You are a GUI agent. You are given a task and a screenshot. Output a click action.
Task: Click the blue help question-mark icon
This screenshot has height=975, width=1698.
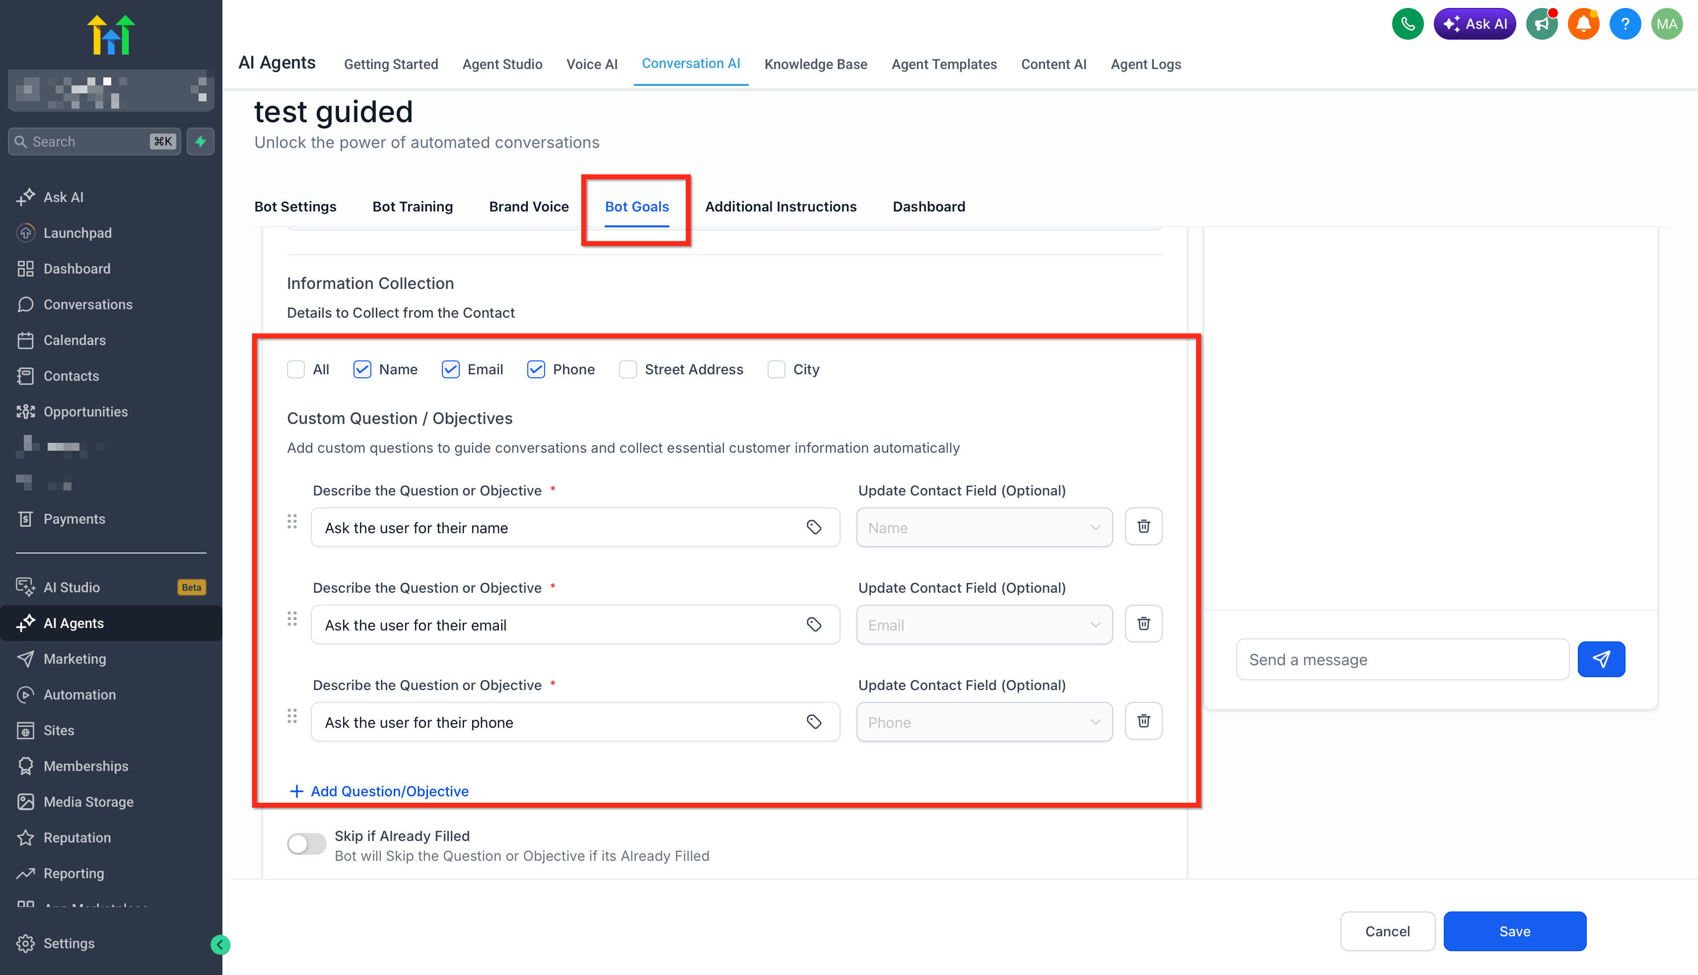click(1625, 24)
